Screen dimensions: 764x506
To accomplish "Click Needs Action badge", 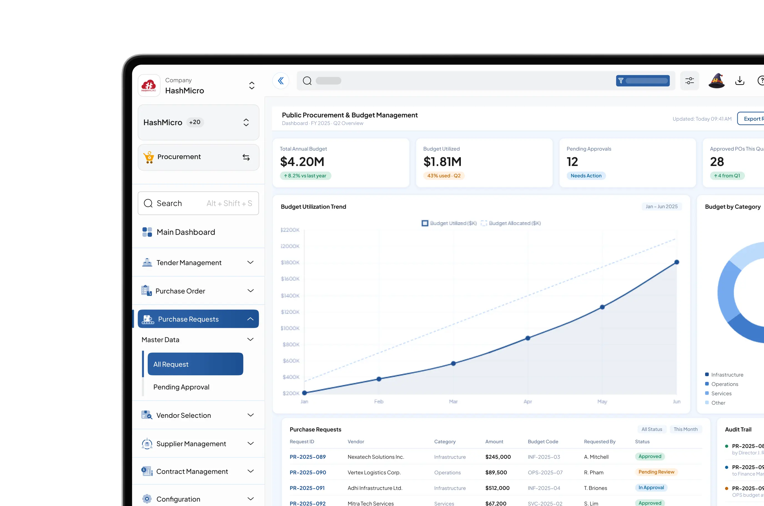I will (x=586, y=176).
